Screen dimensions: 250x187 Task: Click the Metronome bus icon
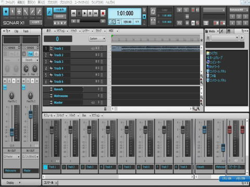click(51, 96)
